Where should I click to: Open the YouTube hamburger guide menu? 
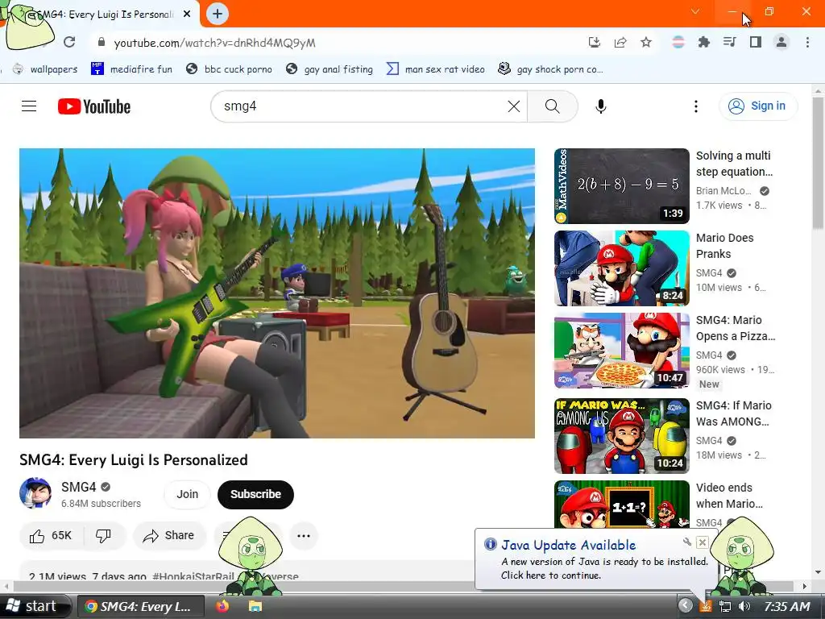(29, 106)
